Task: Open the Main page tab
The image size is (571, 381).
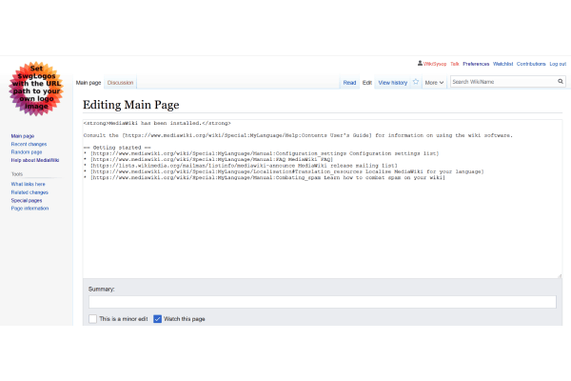Action: pyautogui.click(x=89, y=83)
